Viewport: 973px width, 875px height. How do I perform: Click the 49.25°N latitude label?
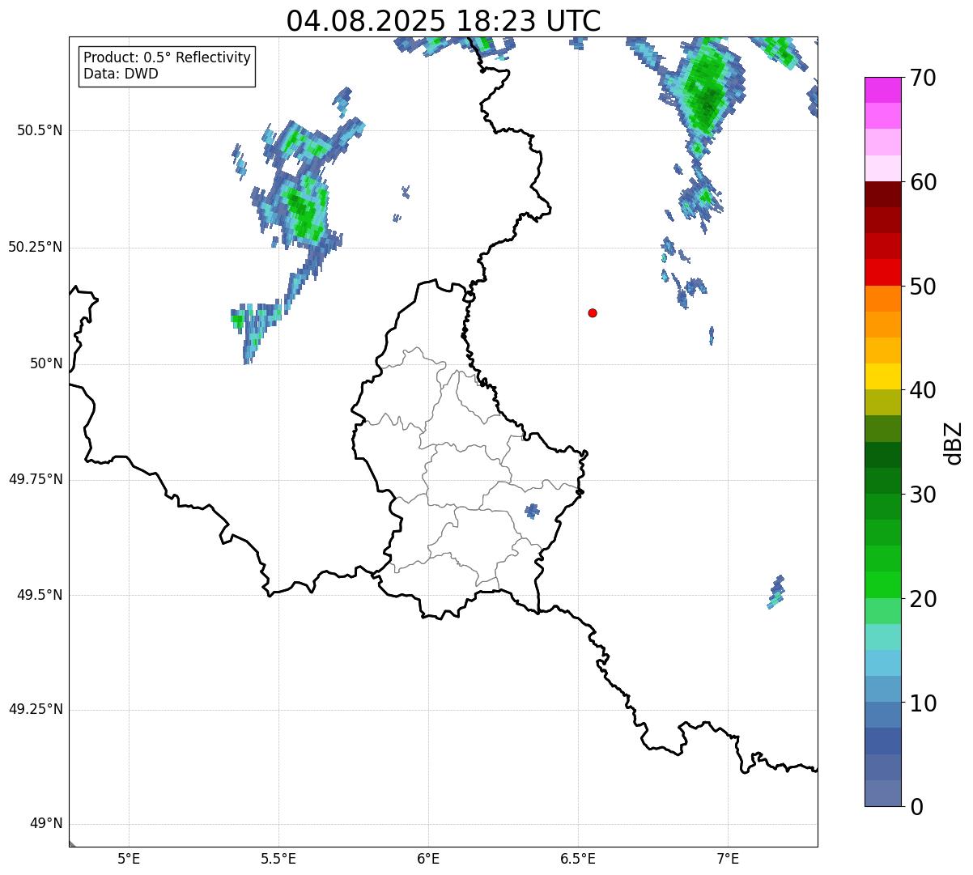pyautogui.click(x=36, y=709)
